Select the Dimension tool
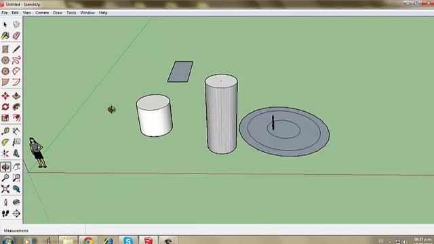The width and height of the screenshot is (434, 244). click(x=16, y=131)
